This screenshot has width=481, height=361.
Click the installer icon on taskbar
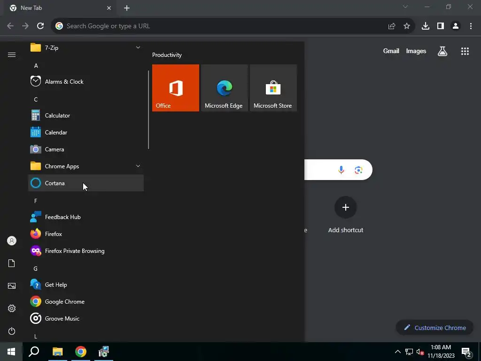104,352
